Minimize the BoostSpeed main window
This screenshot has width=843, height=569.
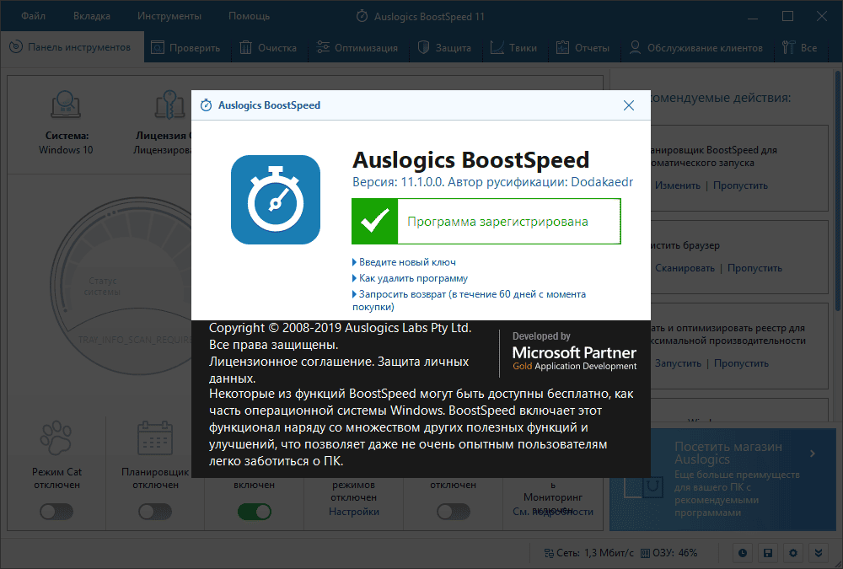tap(753, 17)
